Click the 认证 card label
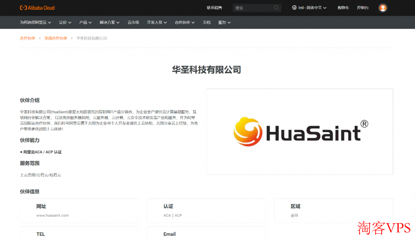 point(168,206)
